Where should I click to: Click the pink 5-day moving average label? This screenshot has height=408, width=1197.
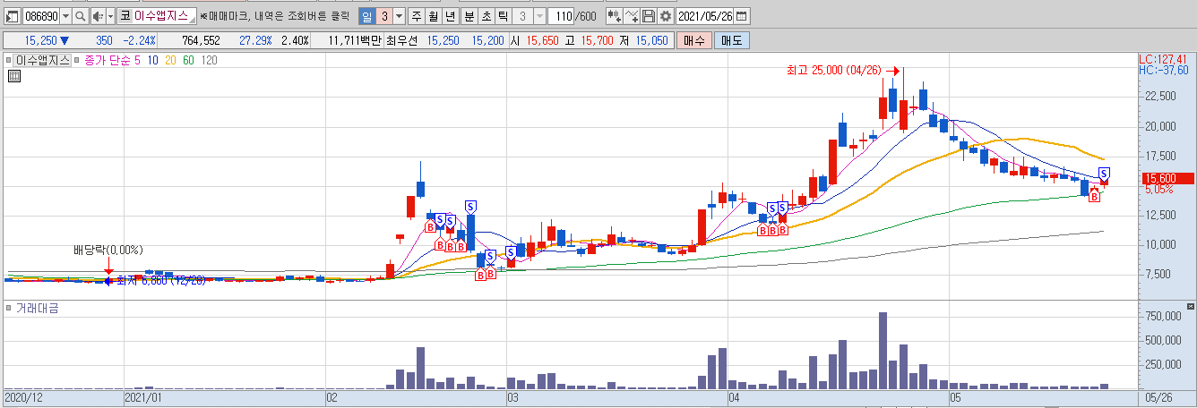pos(137,60)
